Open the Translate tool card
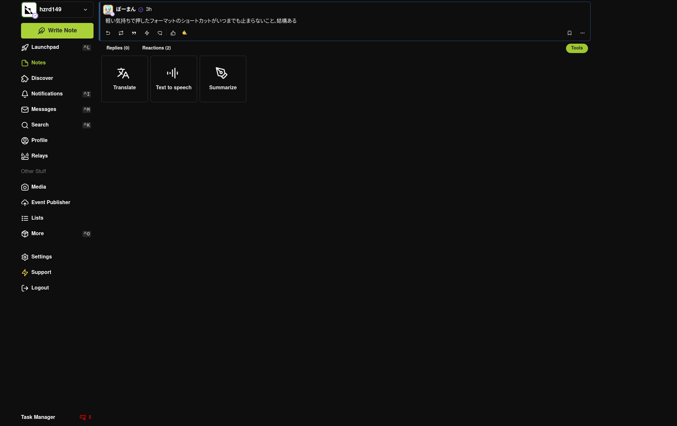The width and height of the screenshot is (677, 426). pyautogui.click(x=125, y=79)
